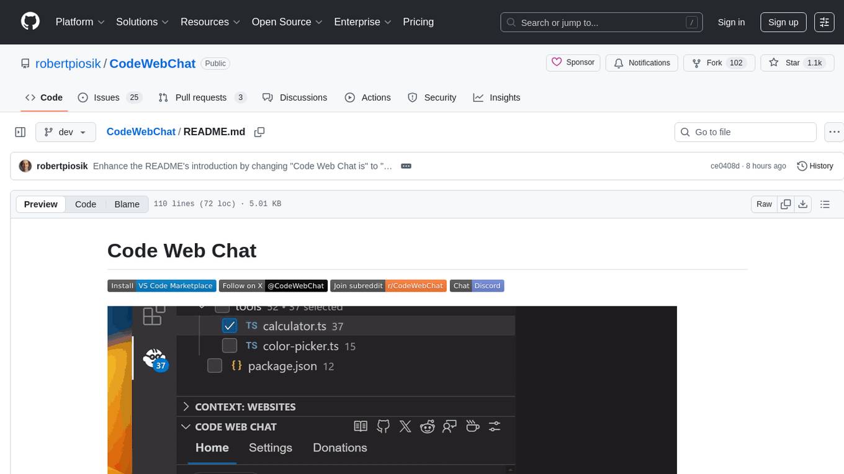The height and width of the screenshot is (474, 844).
Task: Expand the Enterprise menu
Action: [x=363, y=22]
